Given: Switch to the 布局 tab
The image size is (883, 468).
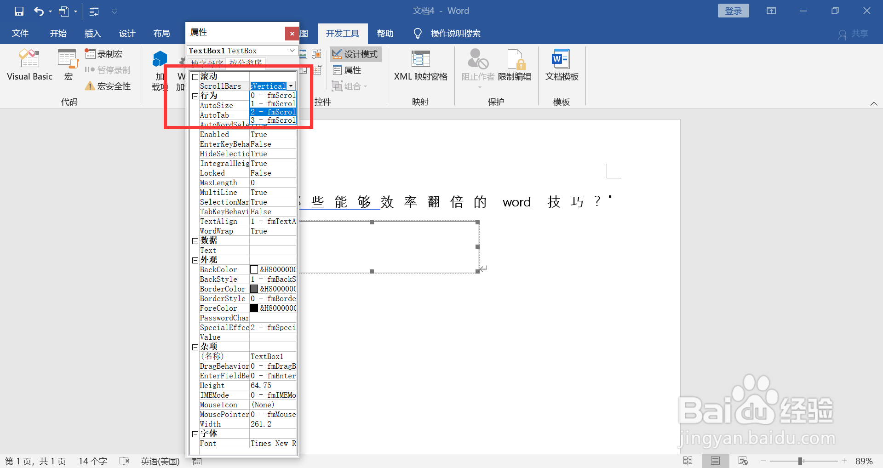Looking at the screenshot, I should [x=162, y=34].
